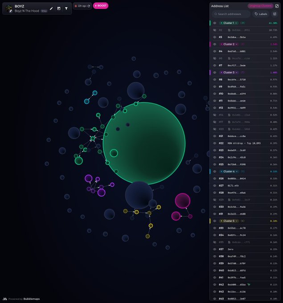
Task: Toggle visibility of Cluster 1
Action: 214,23
